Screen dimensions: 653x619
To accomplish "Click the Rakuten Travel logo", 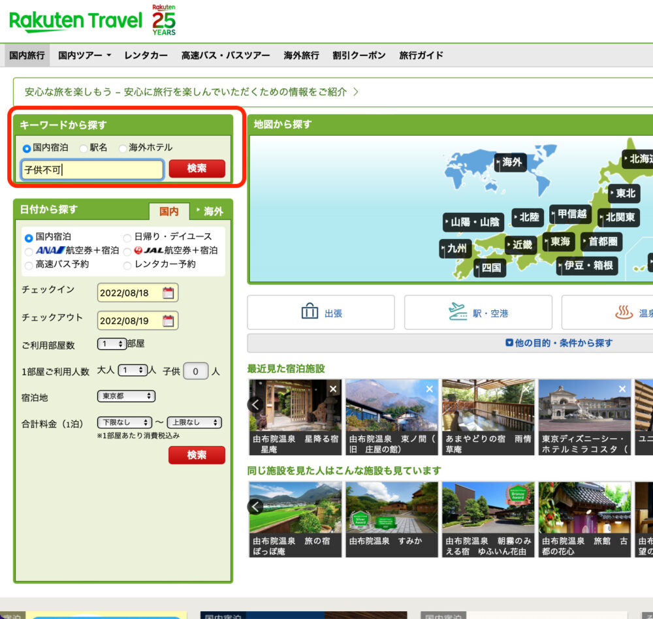I will [x=75, y=22].
